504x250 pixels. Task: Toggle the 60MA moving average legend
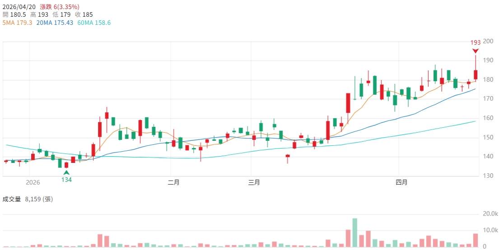[x=94, y=22]
